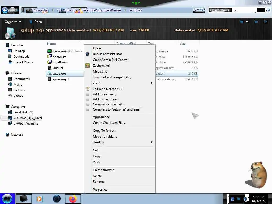The image size is (272, 204).
Task: Open the black folder taskbar icon
Action: [24, 199]
